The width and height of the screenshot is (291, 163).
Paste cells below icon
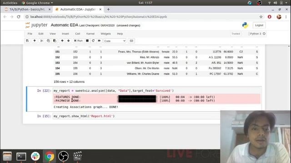coord(55,41)
